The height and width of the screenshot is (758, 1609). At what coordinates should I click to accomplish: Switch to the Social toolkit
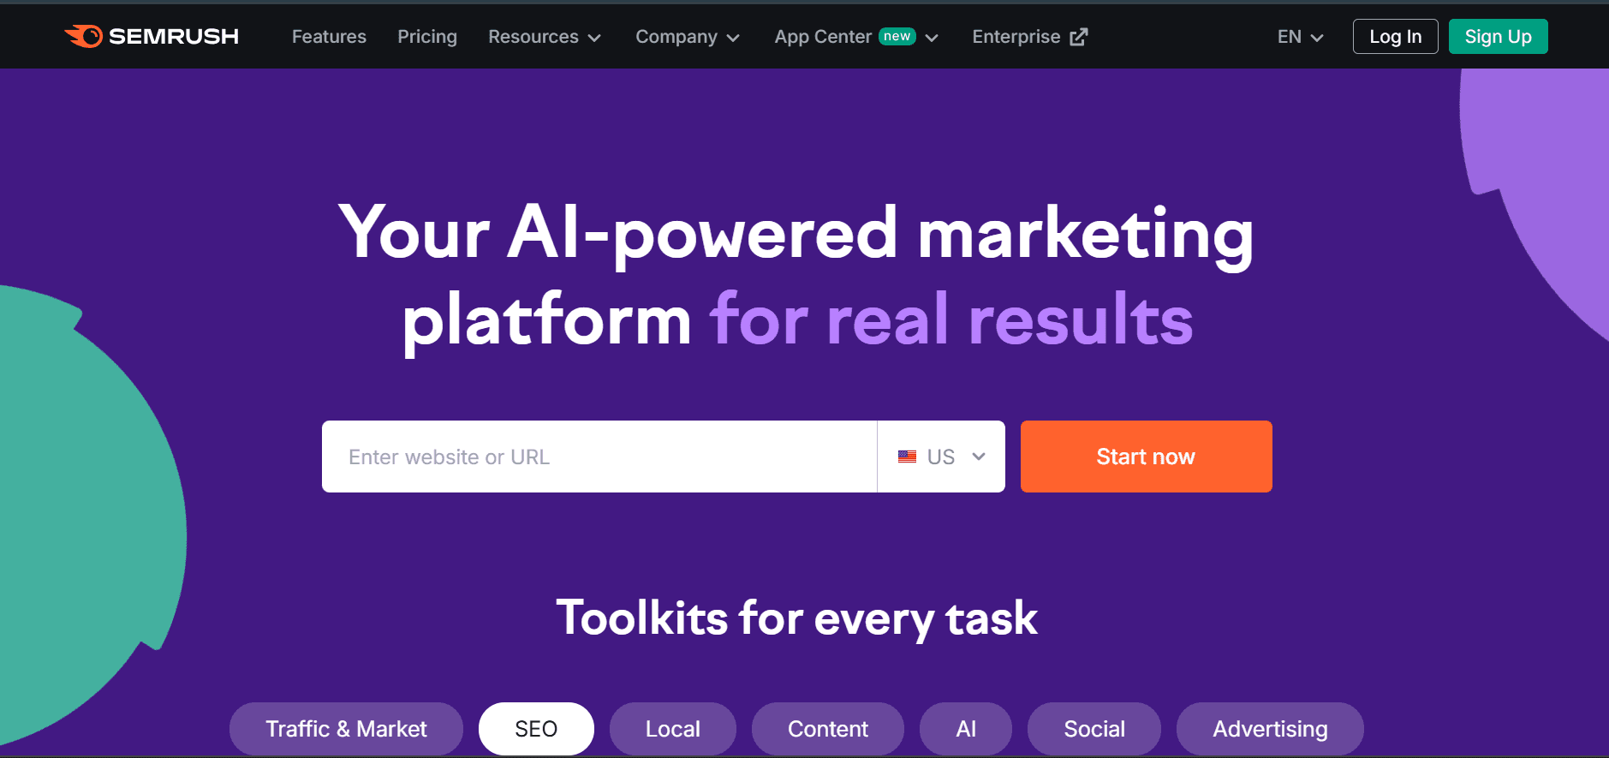click(1094, 728)
